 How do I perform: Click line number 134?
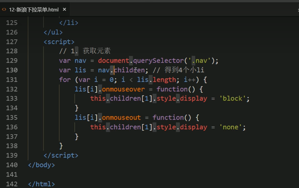[x=12, y=108]
